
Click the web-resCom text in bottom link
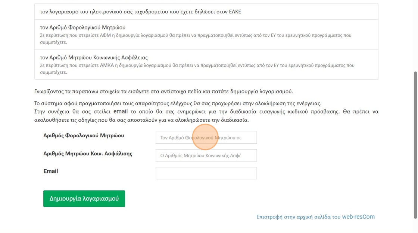[358, 217]
